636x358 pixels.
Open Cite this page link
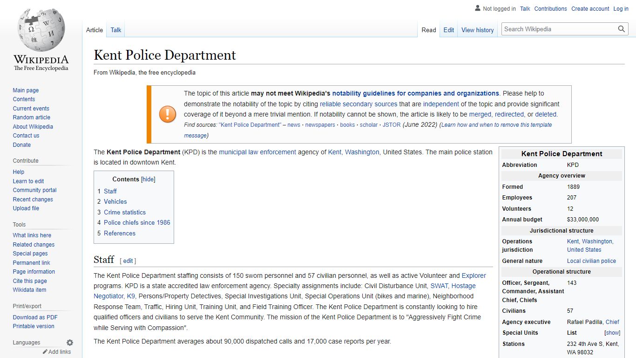[29, 281]
